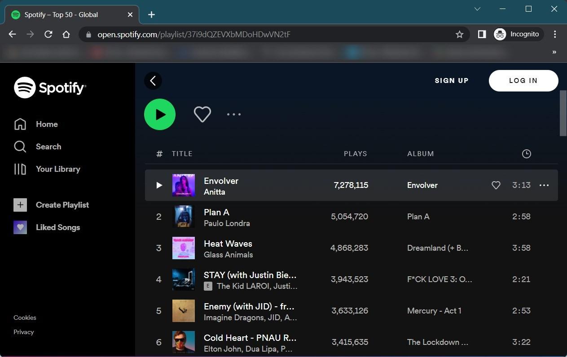Viewport: 567px width, 357px height.
Task: Open more options for Envolver
Action: pos(544,185)
